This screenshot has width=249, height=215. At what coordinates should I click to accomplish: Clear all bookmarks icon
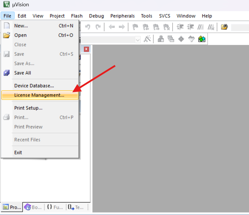coord(167,27)
